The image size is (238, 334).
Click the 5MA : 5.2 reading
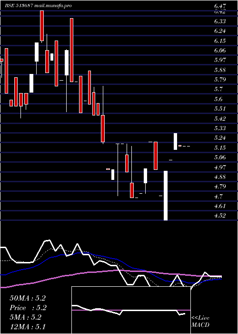(26, 317)
